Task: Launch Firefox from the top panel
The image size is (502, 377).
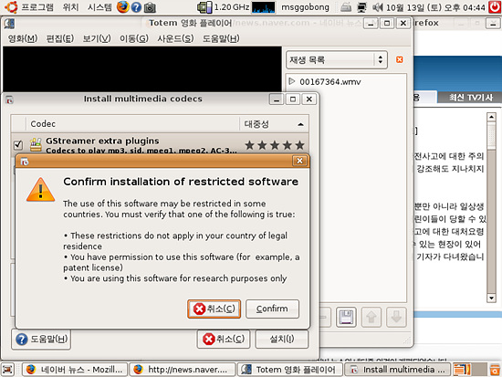Action: pyautogui.click(x=123, y=6)
